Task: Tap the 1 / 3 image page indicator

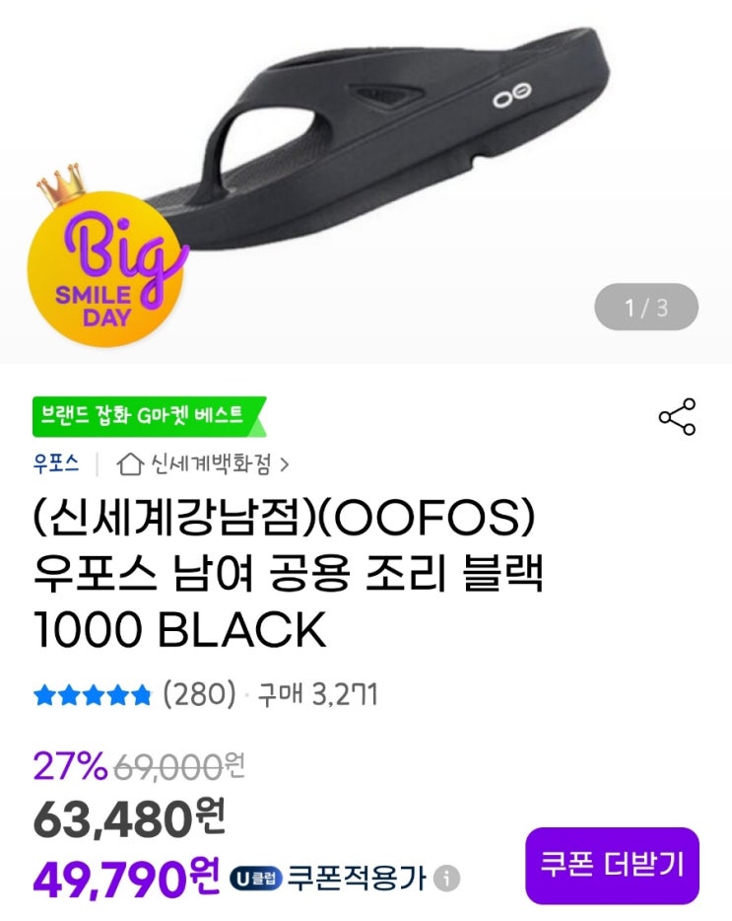Action: tap(646, 308)
